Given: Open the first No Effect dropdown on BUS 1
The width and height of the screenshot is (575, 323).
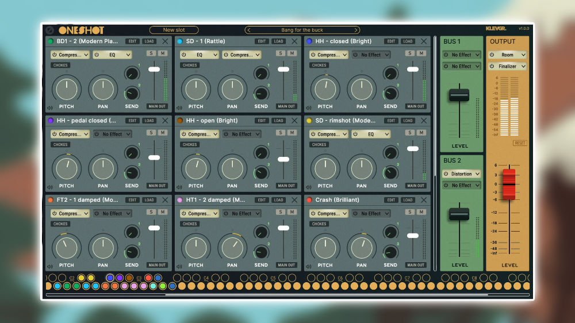Looking at the screenshot, I should pos(461,55).
